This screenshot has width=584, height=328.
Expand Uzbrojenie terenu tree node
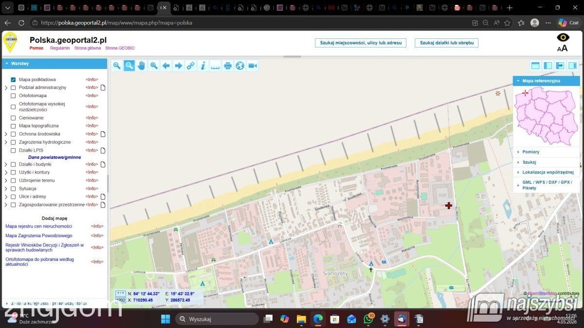[6, 180]
